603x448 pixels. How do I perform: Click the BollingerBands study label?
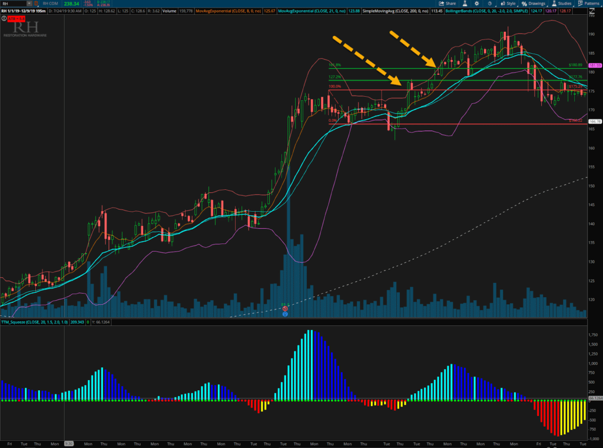click(486, 11)
